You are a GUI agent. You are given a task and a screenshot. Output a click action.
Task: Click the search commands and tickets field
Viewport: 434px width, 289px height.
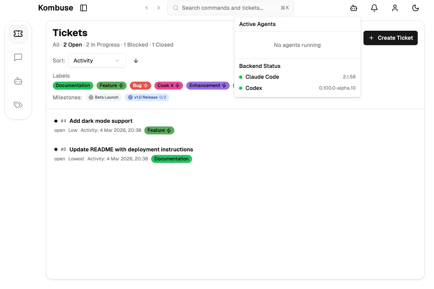[230, 8]
